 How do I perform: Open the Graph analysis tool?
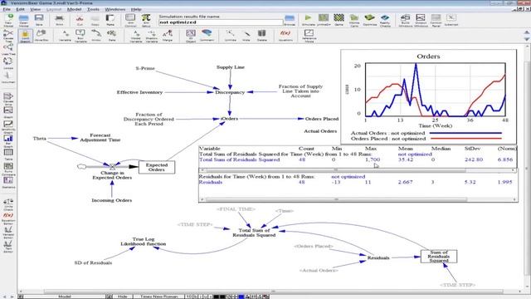[8, 113]
